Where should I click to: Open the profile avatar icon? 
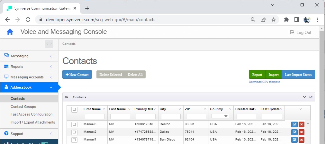tap(307, 20)
